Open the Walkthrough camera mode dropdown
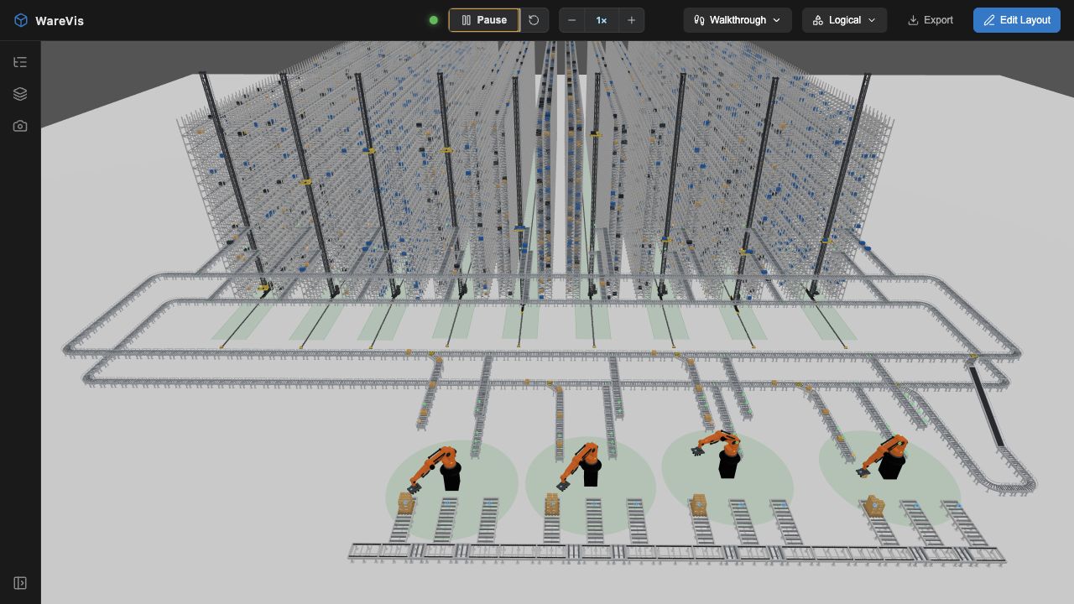The image size is (1074, 604). coord(738,20)
